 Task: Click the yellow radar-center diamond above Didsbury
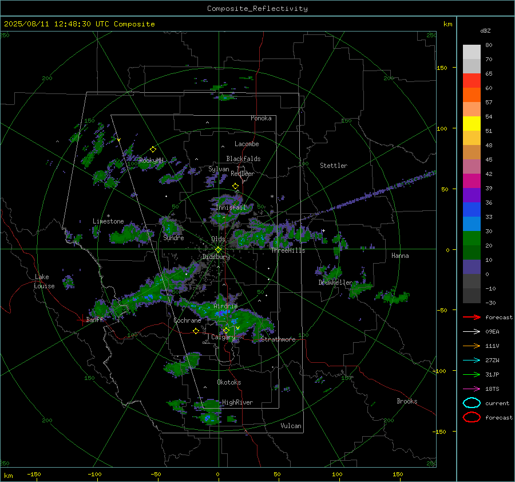pos(218,250)
